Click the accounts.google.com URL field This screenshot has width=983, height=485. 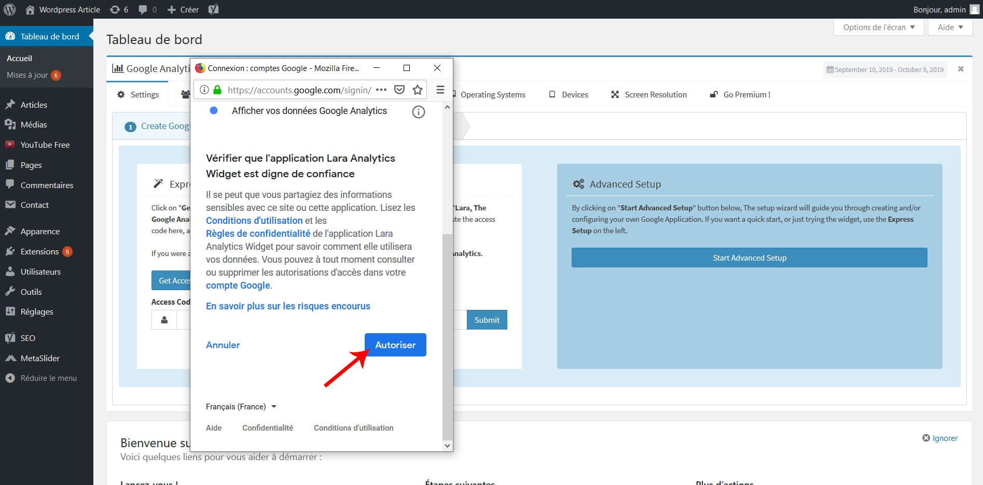[x=299, y=90]
